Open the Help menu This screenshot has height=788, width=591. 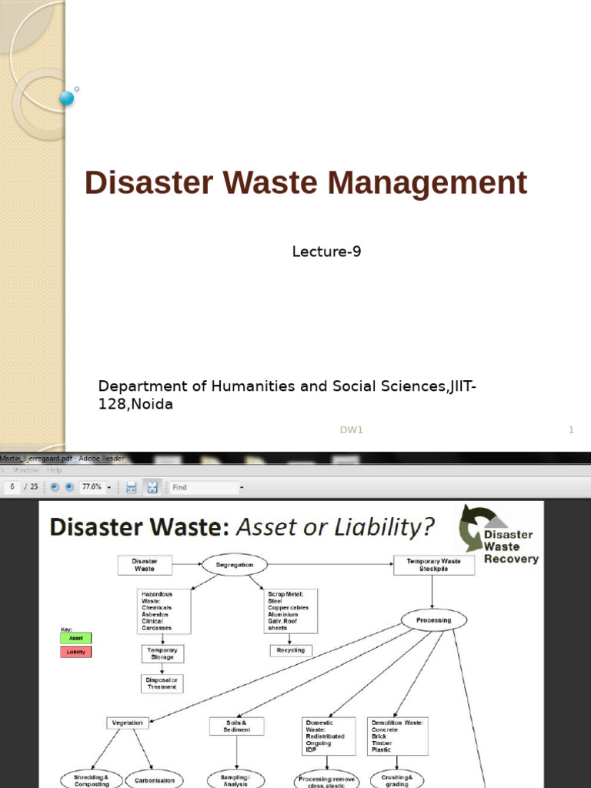pyautogui.click(x=55, y=470)
